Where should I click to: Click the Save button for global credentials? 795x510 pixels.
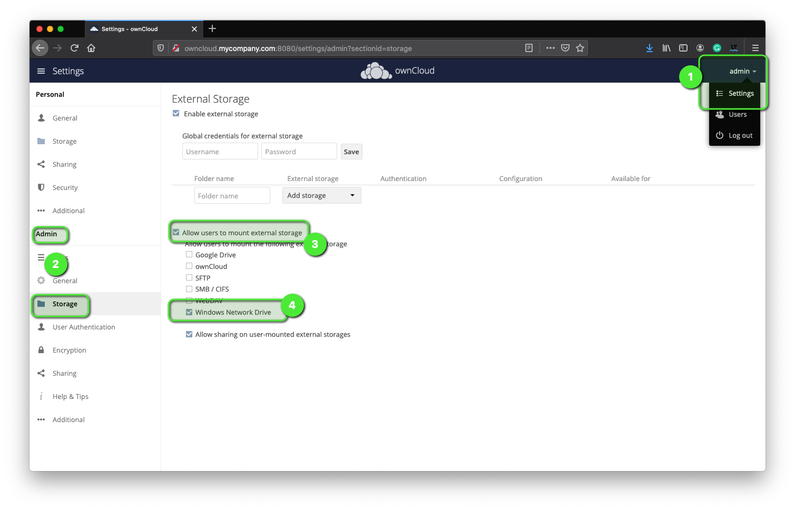tap(351, 151)
